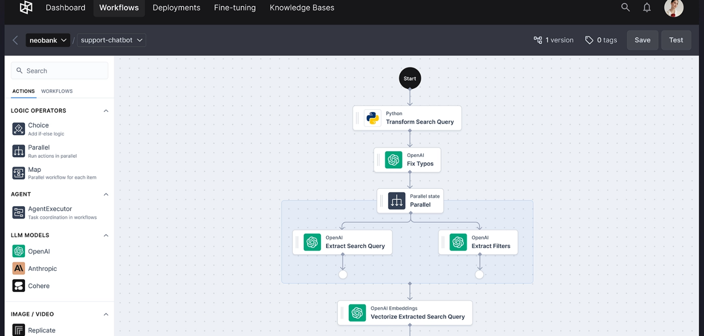704x336 pixels.
Task: Collapse the LLM Models section
Action: click(106, 235)
